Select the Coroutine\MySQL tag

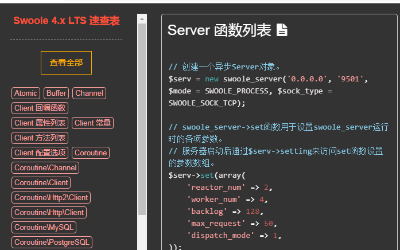(x=44, y=227)
